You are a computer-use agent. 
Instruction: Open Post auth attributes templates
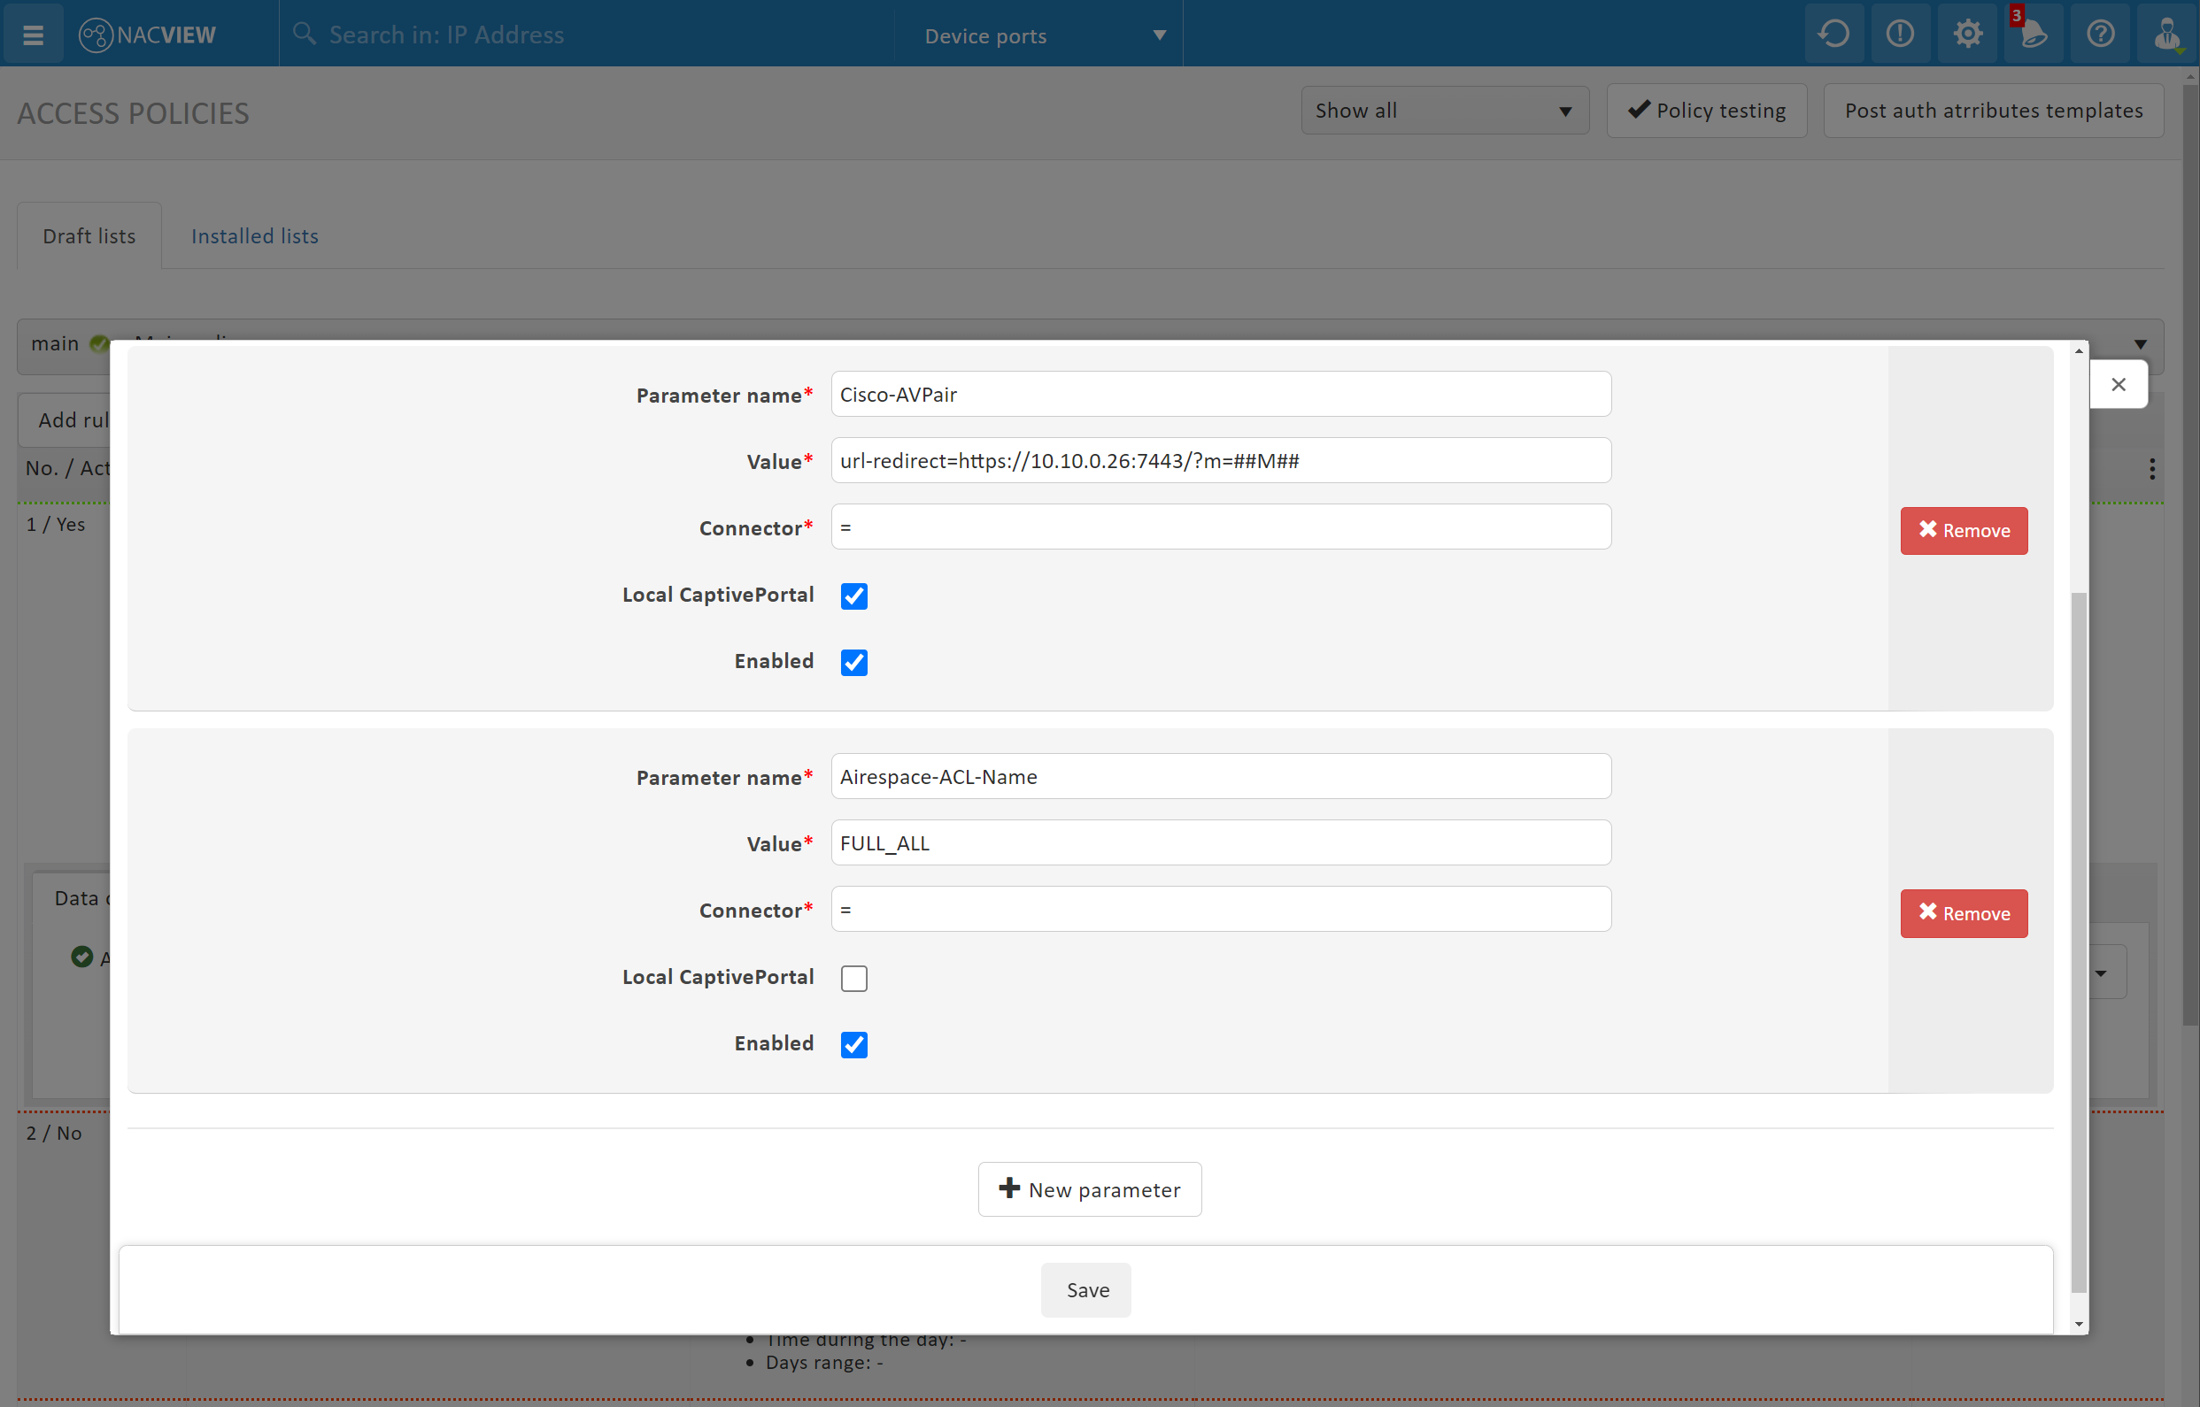click(x=1994, y=111)
